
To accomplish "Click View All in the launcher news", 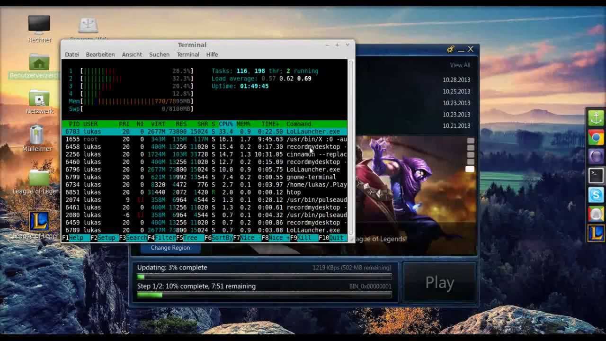I will 460,65.
